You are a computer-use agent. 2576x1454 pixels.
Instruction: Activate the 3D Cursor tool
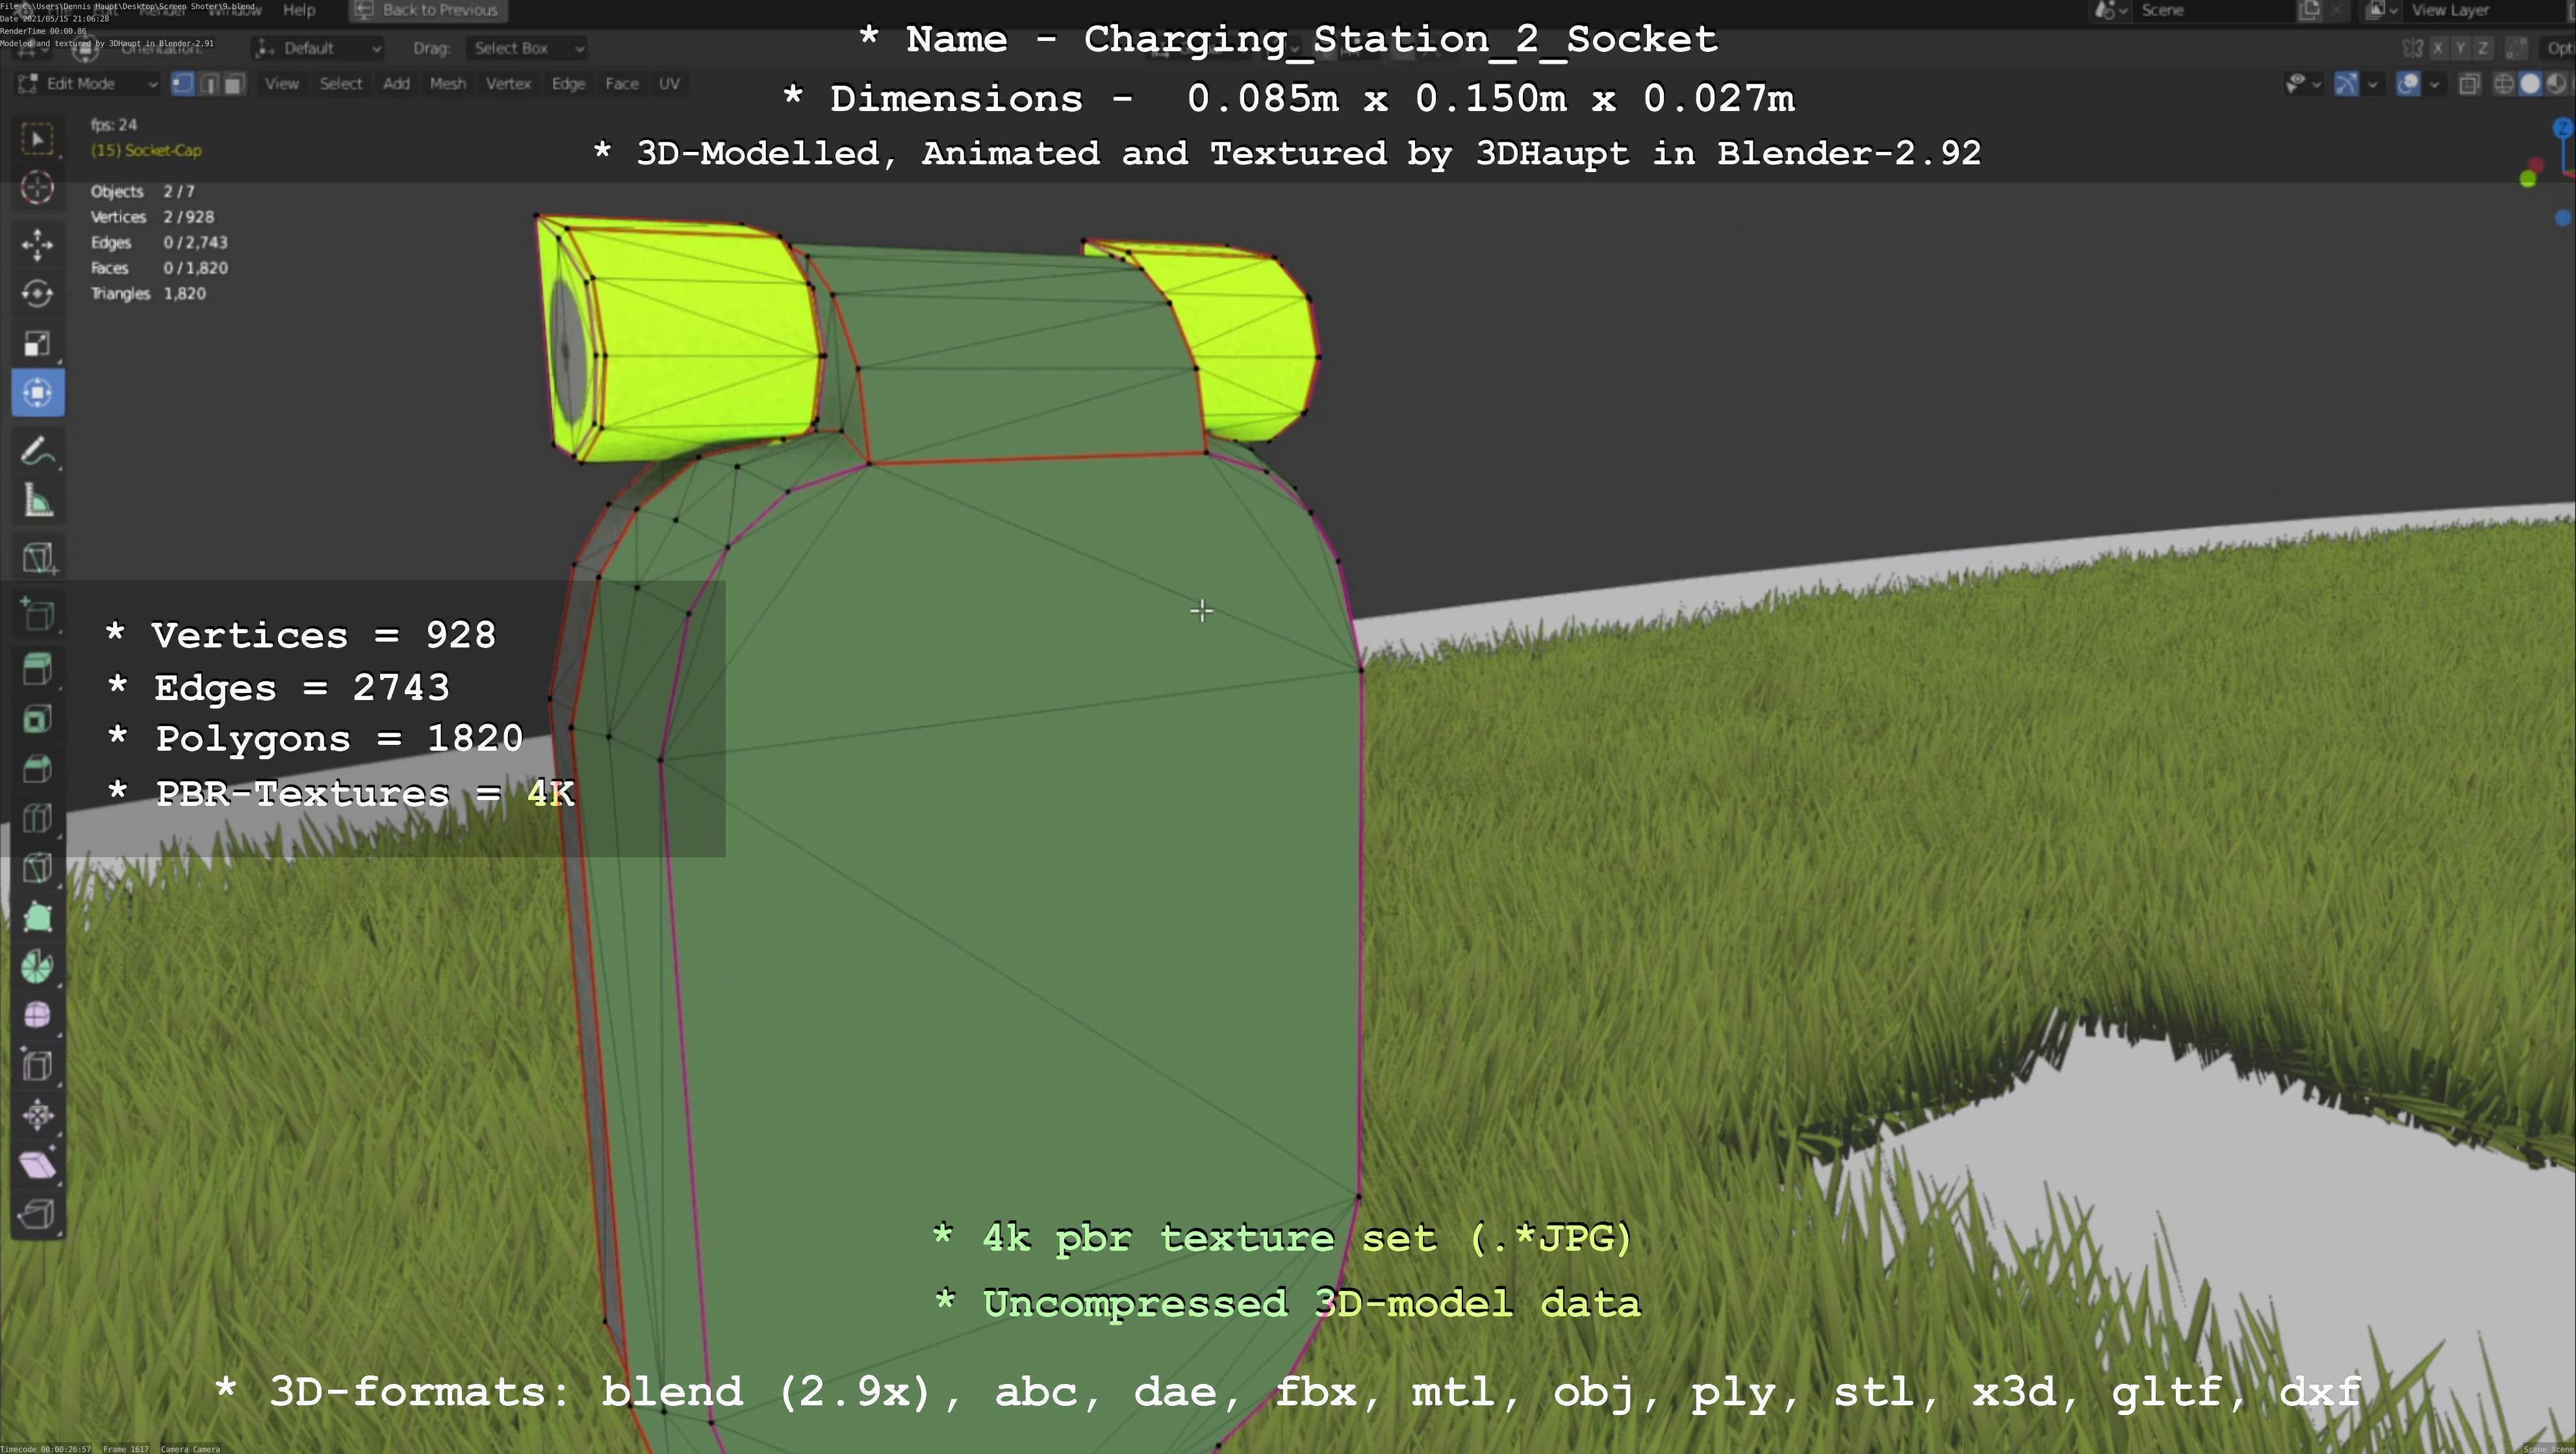point(38,188)
